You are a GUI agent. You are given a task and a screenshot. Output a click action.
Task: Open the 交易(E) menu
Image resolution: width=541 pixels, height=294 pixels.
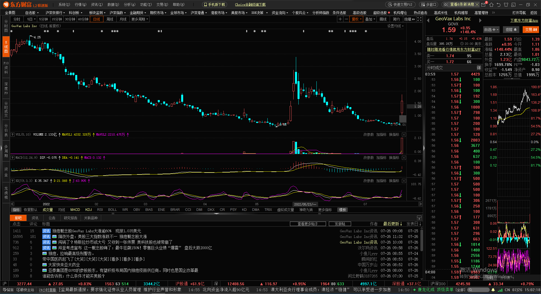(x=162, y=5)
